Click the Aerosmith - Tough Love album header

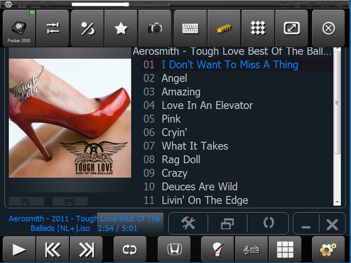(x=232, y=51)
